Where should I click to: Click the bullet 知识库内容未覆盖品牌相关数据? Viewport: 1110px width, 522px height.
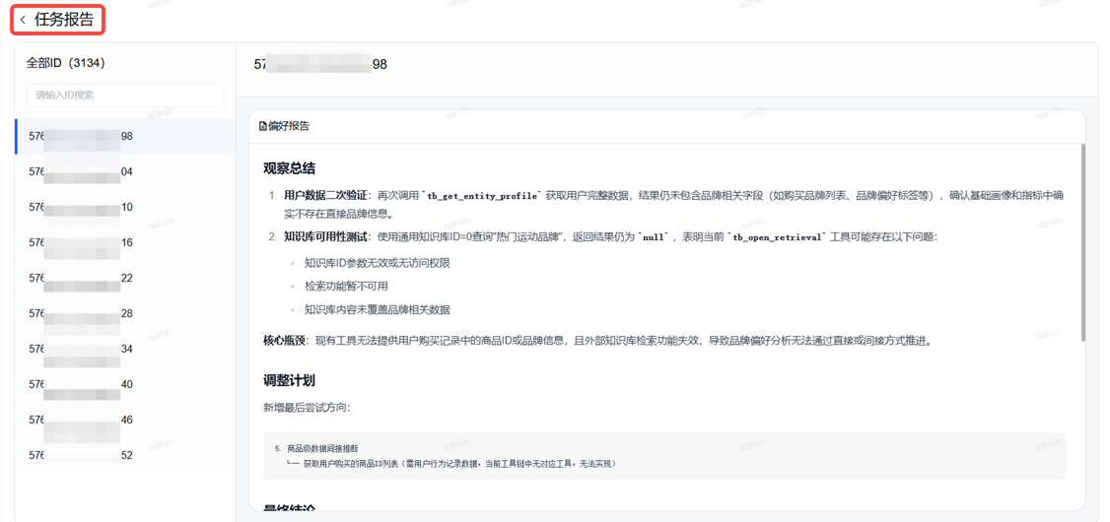[x=378, y=310]
